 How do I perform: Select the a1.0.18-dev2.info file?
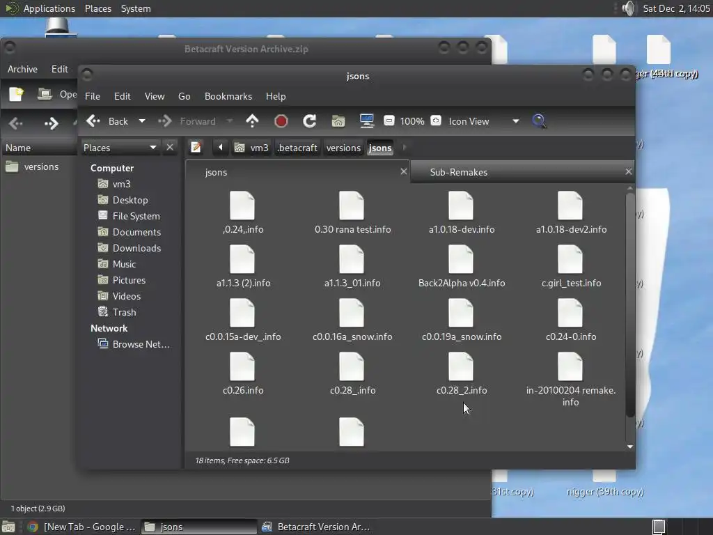pyautogui.click(x=571, y=213)
